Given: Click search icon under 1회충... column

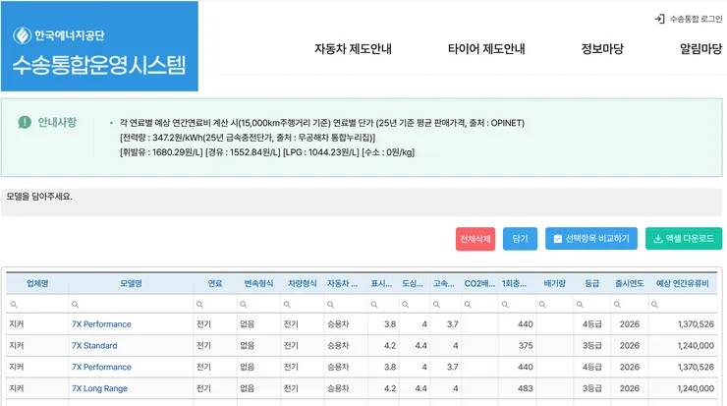Looking at the screenshot, I should [x=505, y=305].
